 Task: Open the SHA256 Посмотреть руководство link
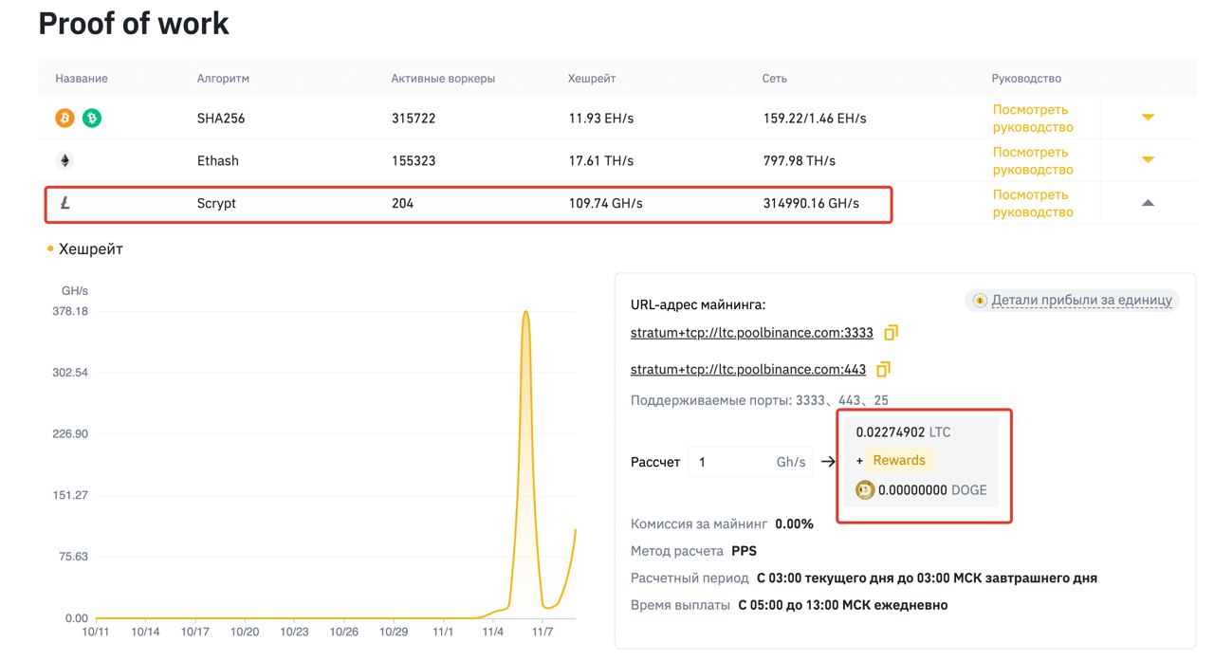tap(1033, 118)
